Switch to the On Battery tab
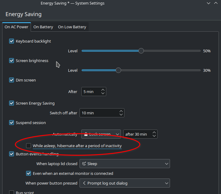This screenshot has height=194, width=221. (x=43, y=27)
